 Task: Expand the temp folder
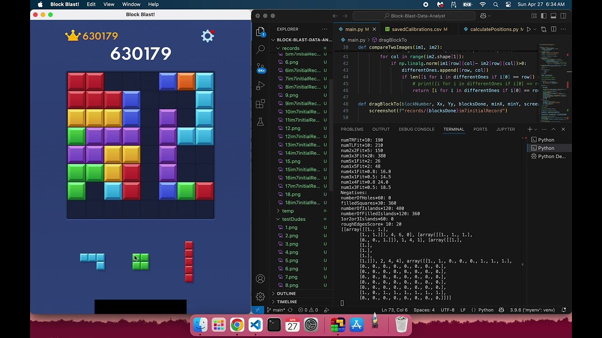click(287, 211)
